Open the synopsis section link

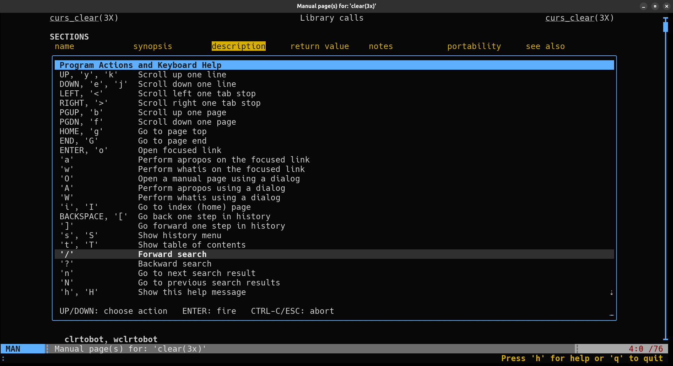click(152, 46)
